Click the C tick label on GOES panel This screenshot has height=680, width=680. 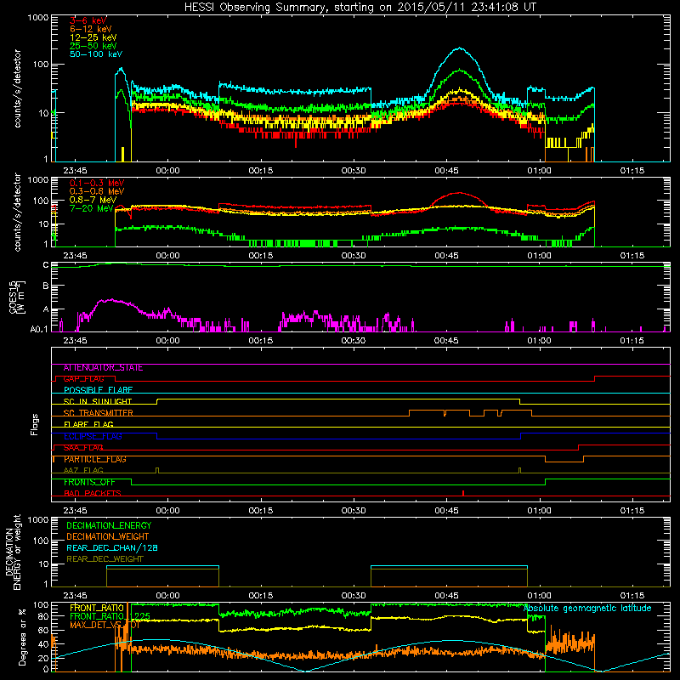[x=46, y=265]
